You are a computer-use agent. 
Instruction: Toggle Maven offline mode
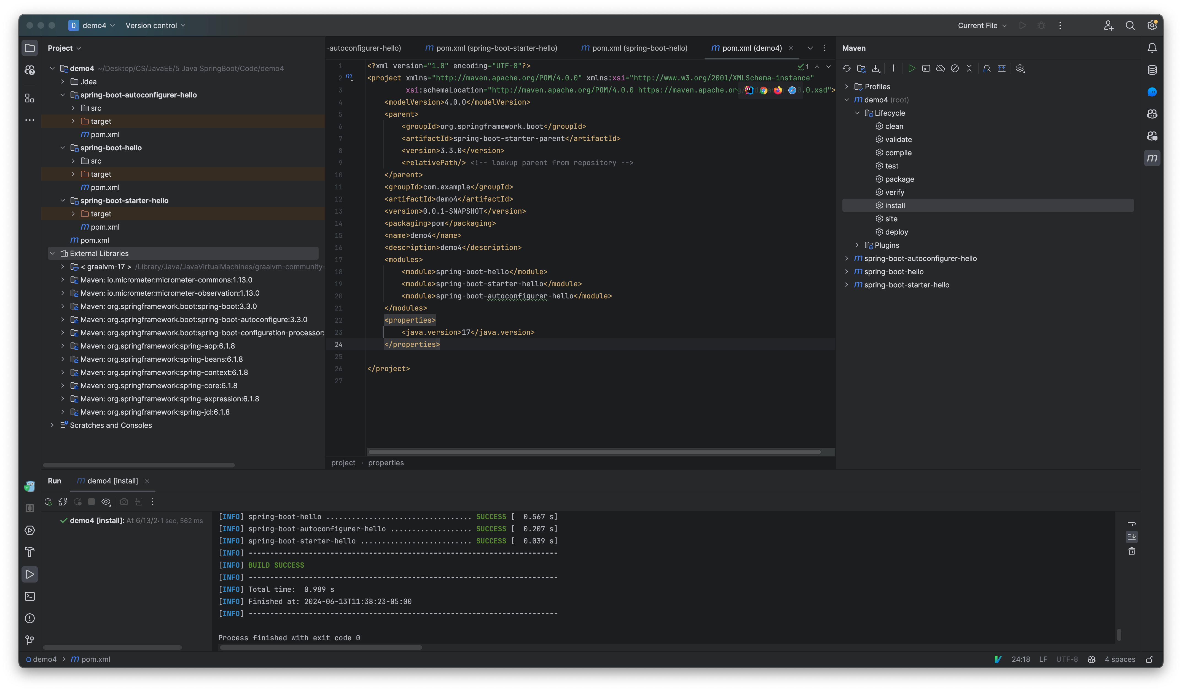pyautogui.click(x=941, y=68)
